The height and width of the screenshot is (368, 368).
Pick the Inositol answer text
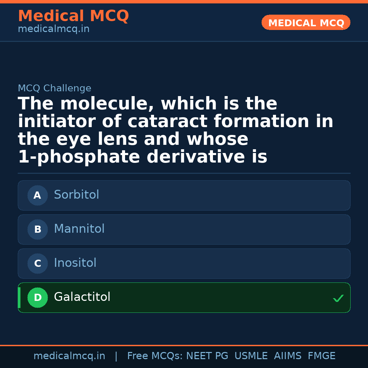(75, 263)
